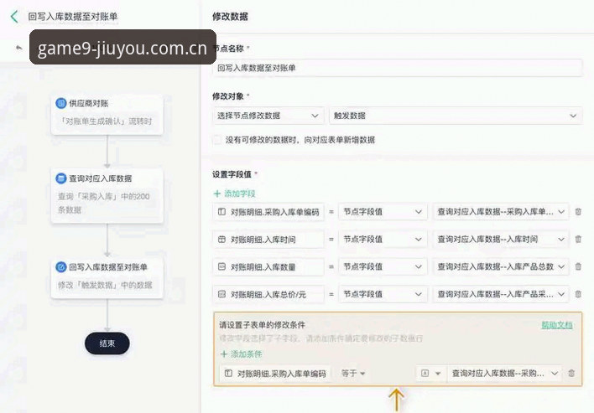Viewport: 594px width, 413px height.
Task: Click the 回写入库数据至对账单 node edit icon
Action: [61, 266]
